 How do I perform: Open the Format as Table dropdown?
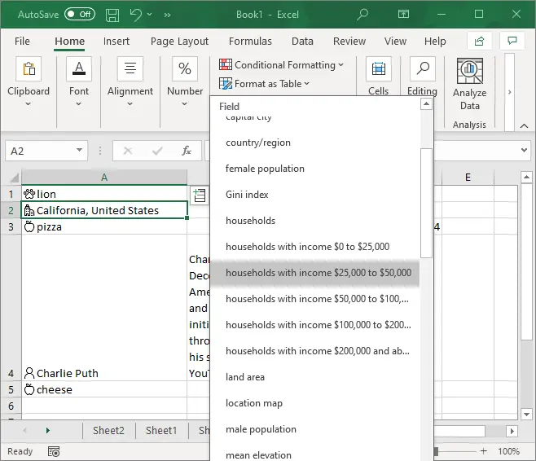tap(264, 84)
